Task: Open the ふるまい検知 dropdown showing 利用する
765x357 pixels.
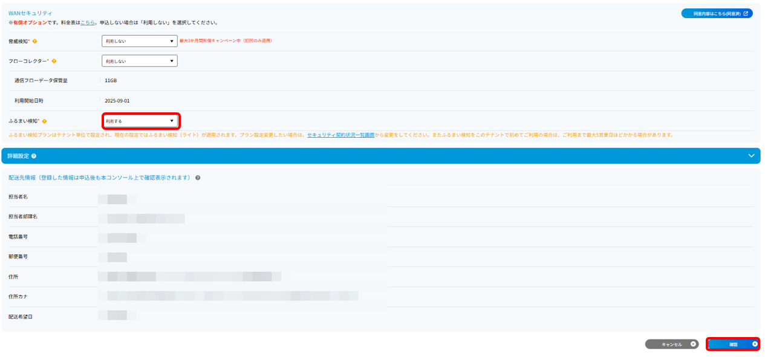Action: click(x=140, y=121)
